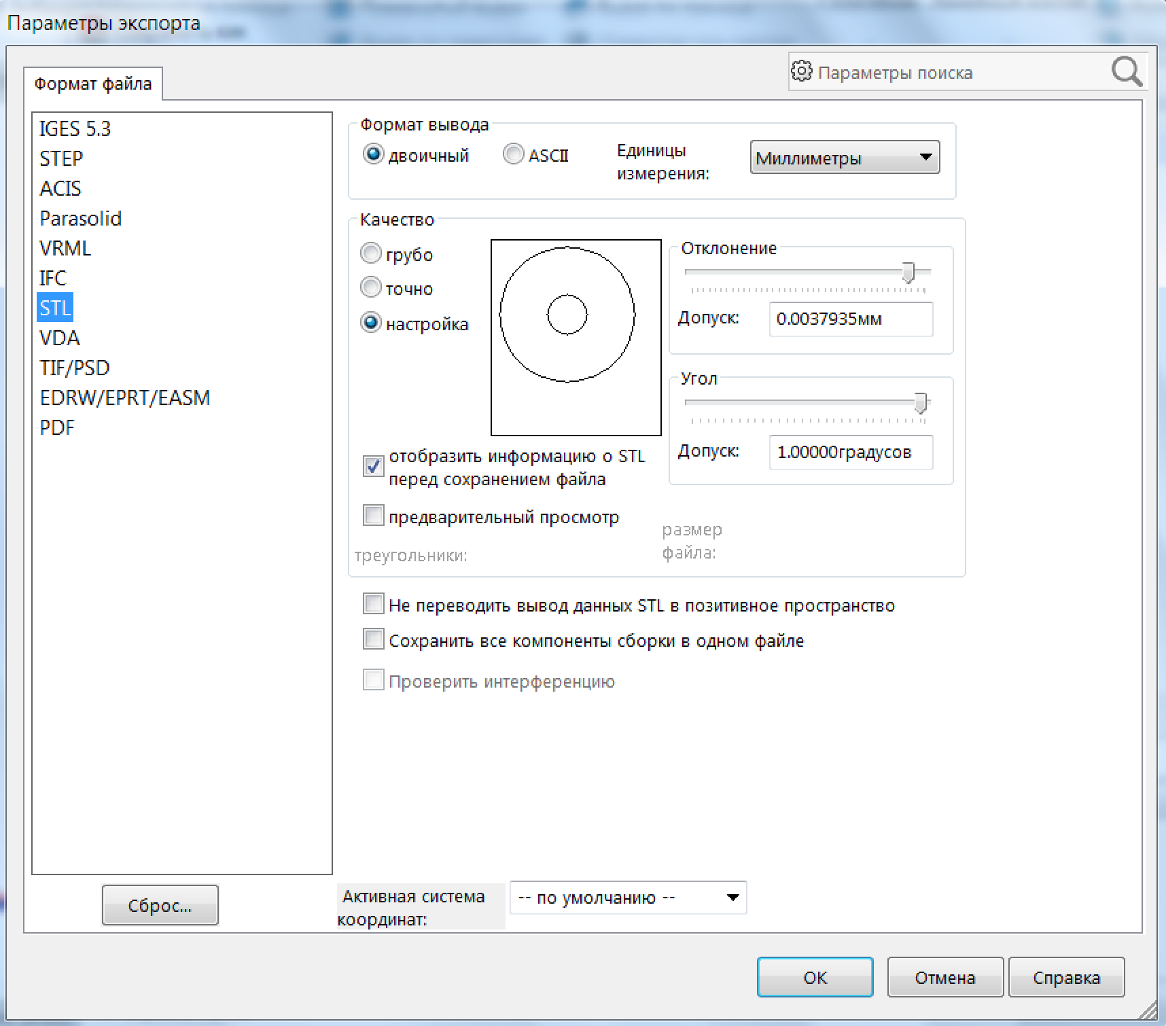Select Parasolid in format list
The width and height of the screenshot is (1166, 1026).
[x=80, y=218]
